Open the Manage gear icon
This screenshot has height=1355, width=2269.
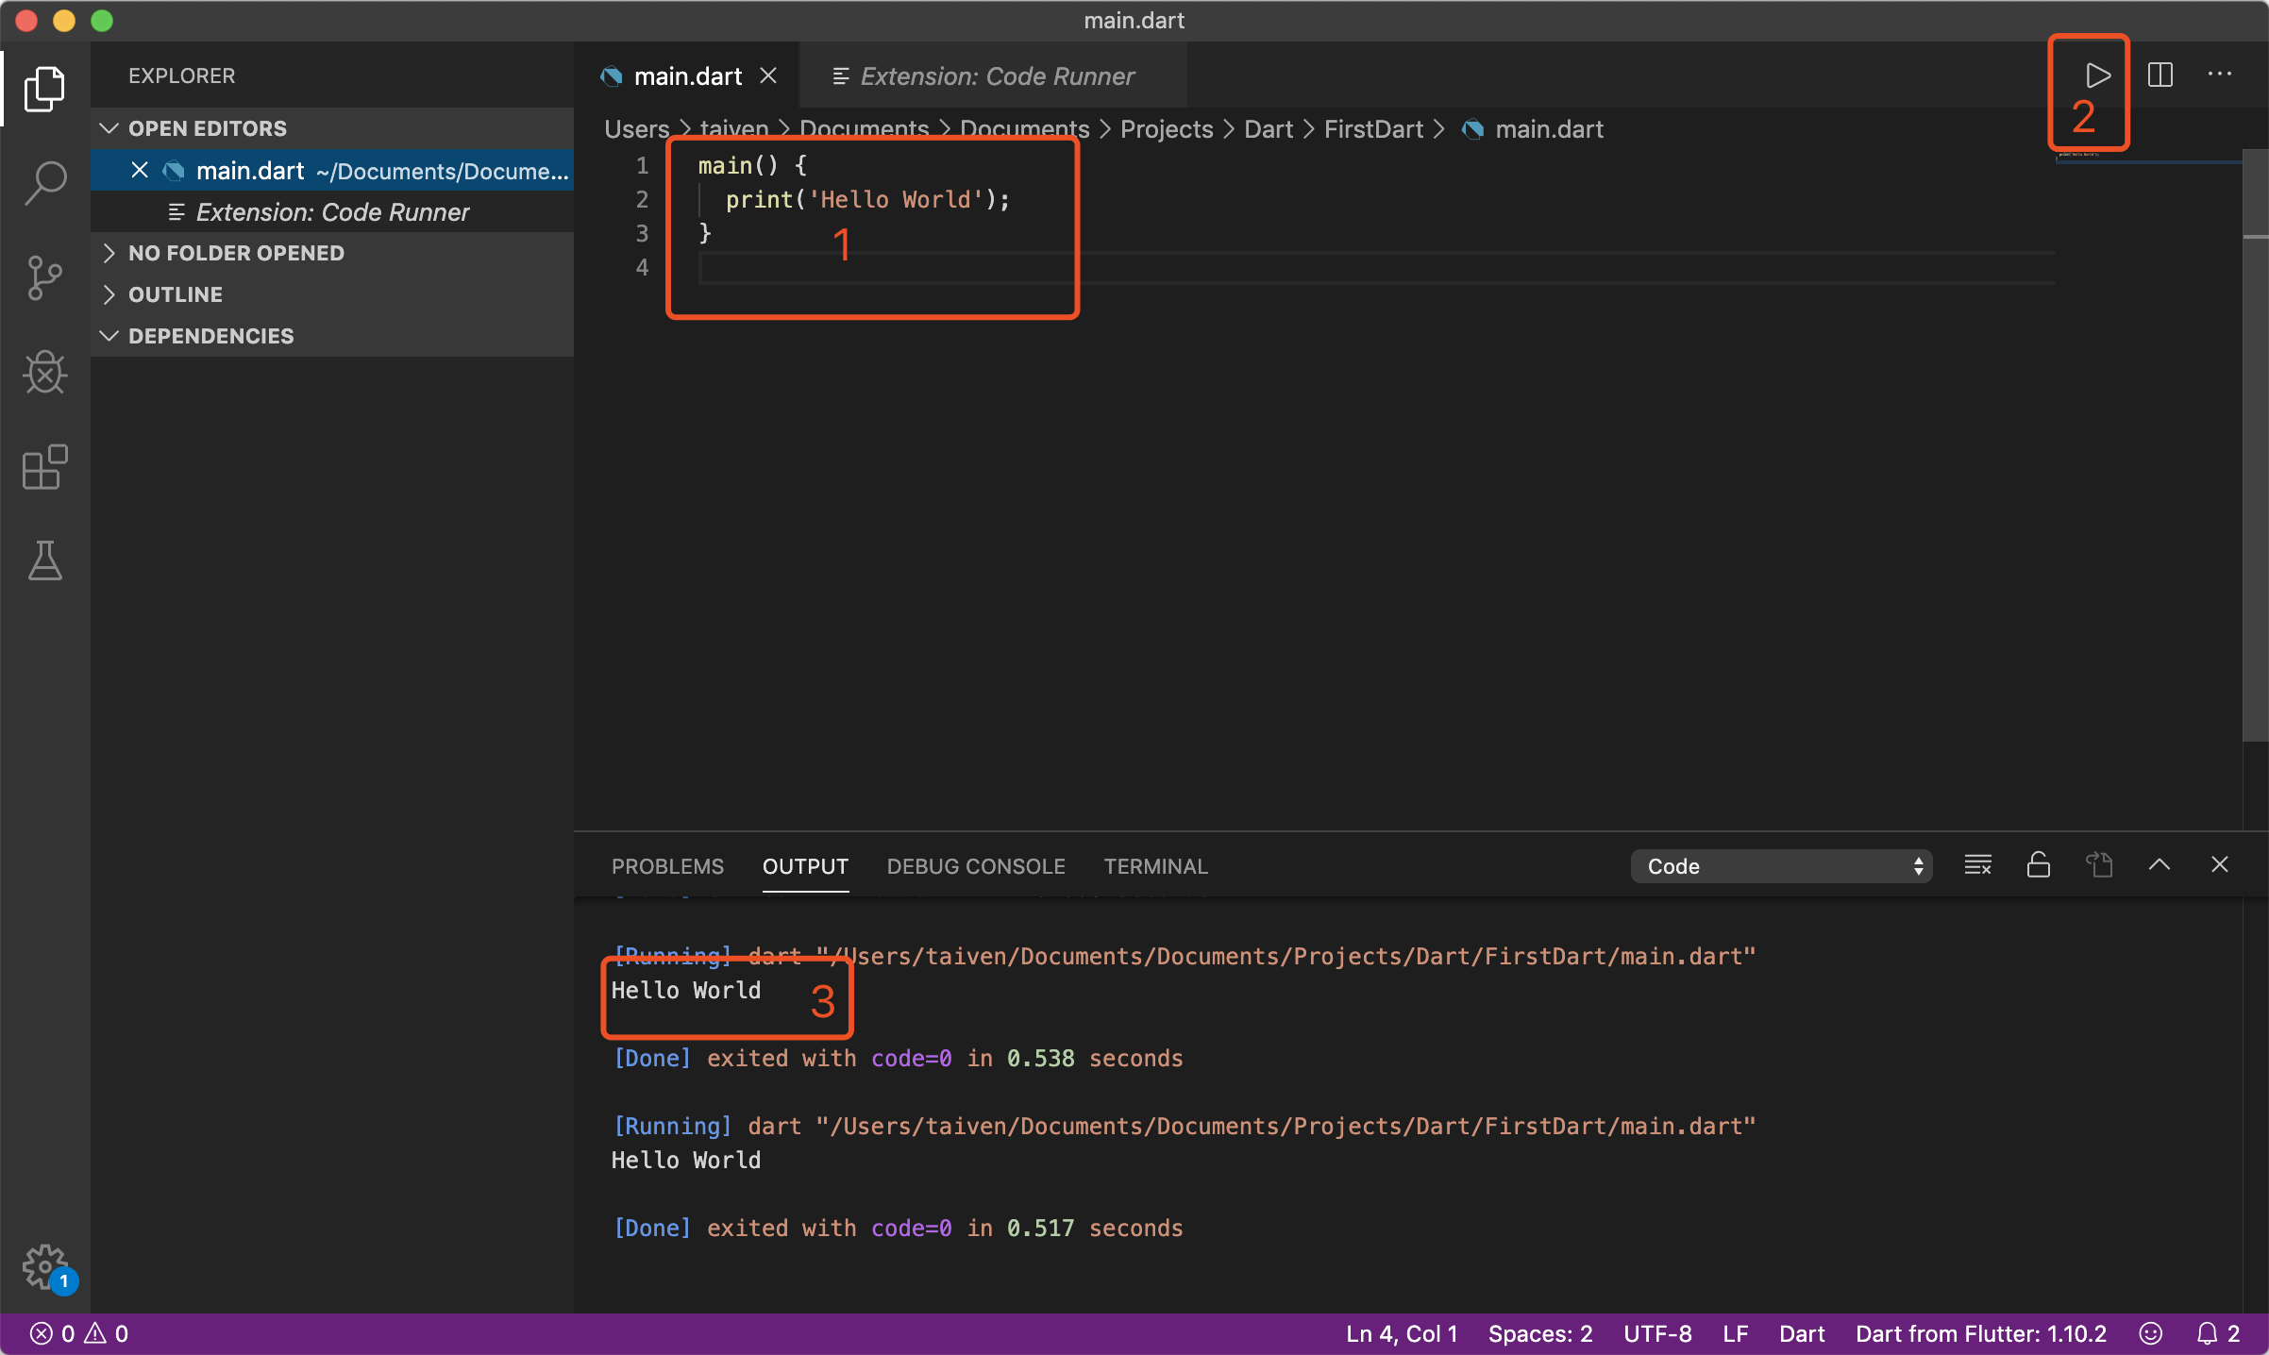(x=44, y=1264)
